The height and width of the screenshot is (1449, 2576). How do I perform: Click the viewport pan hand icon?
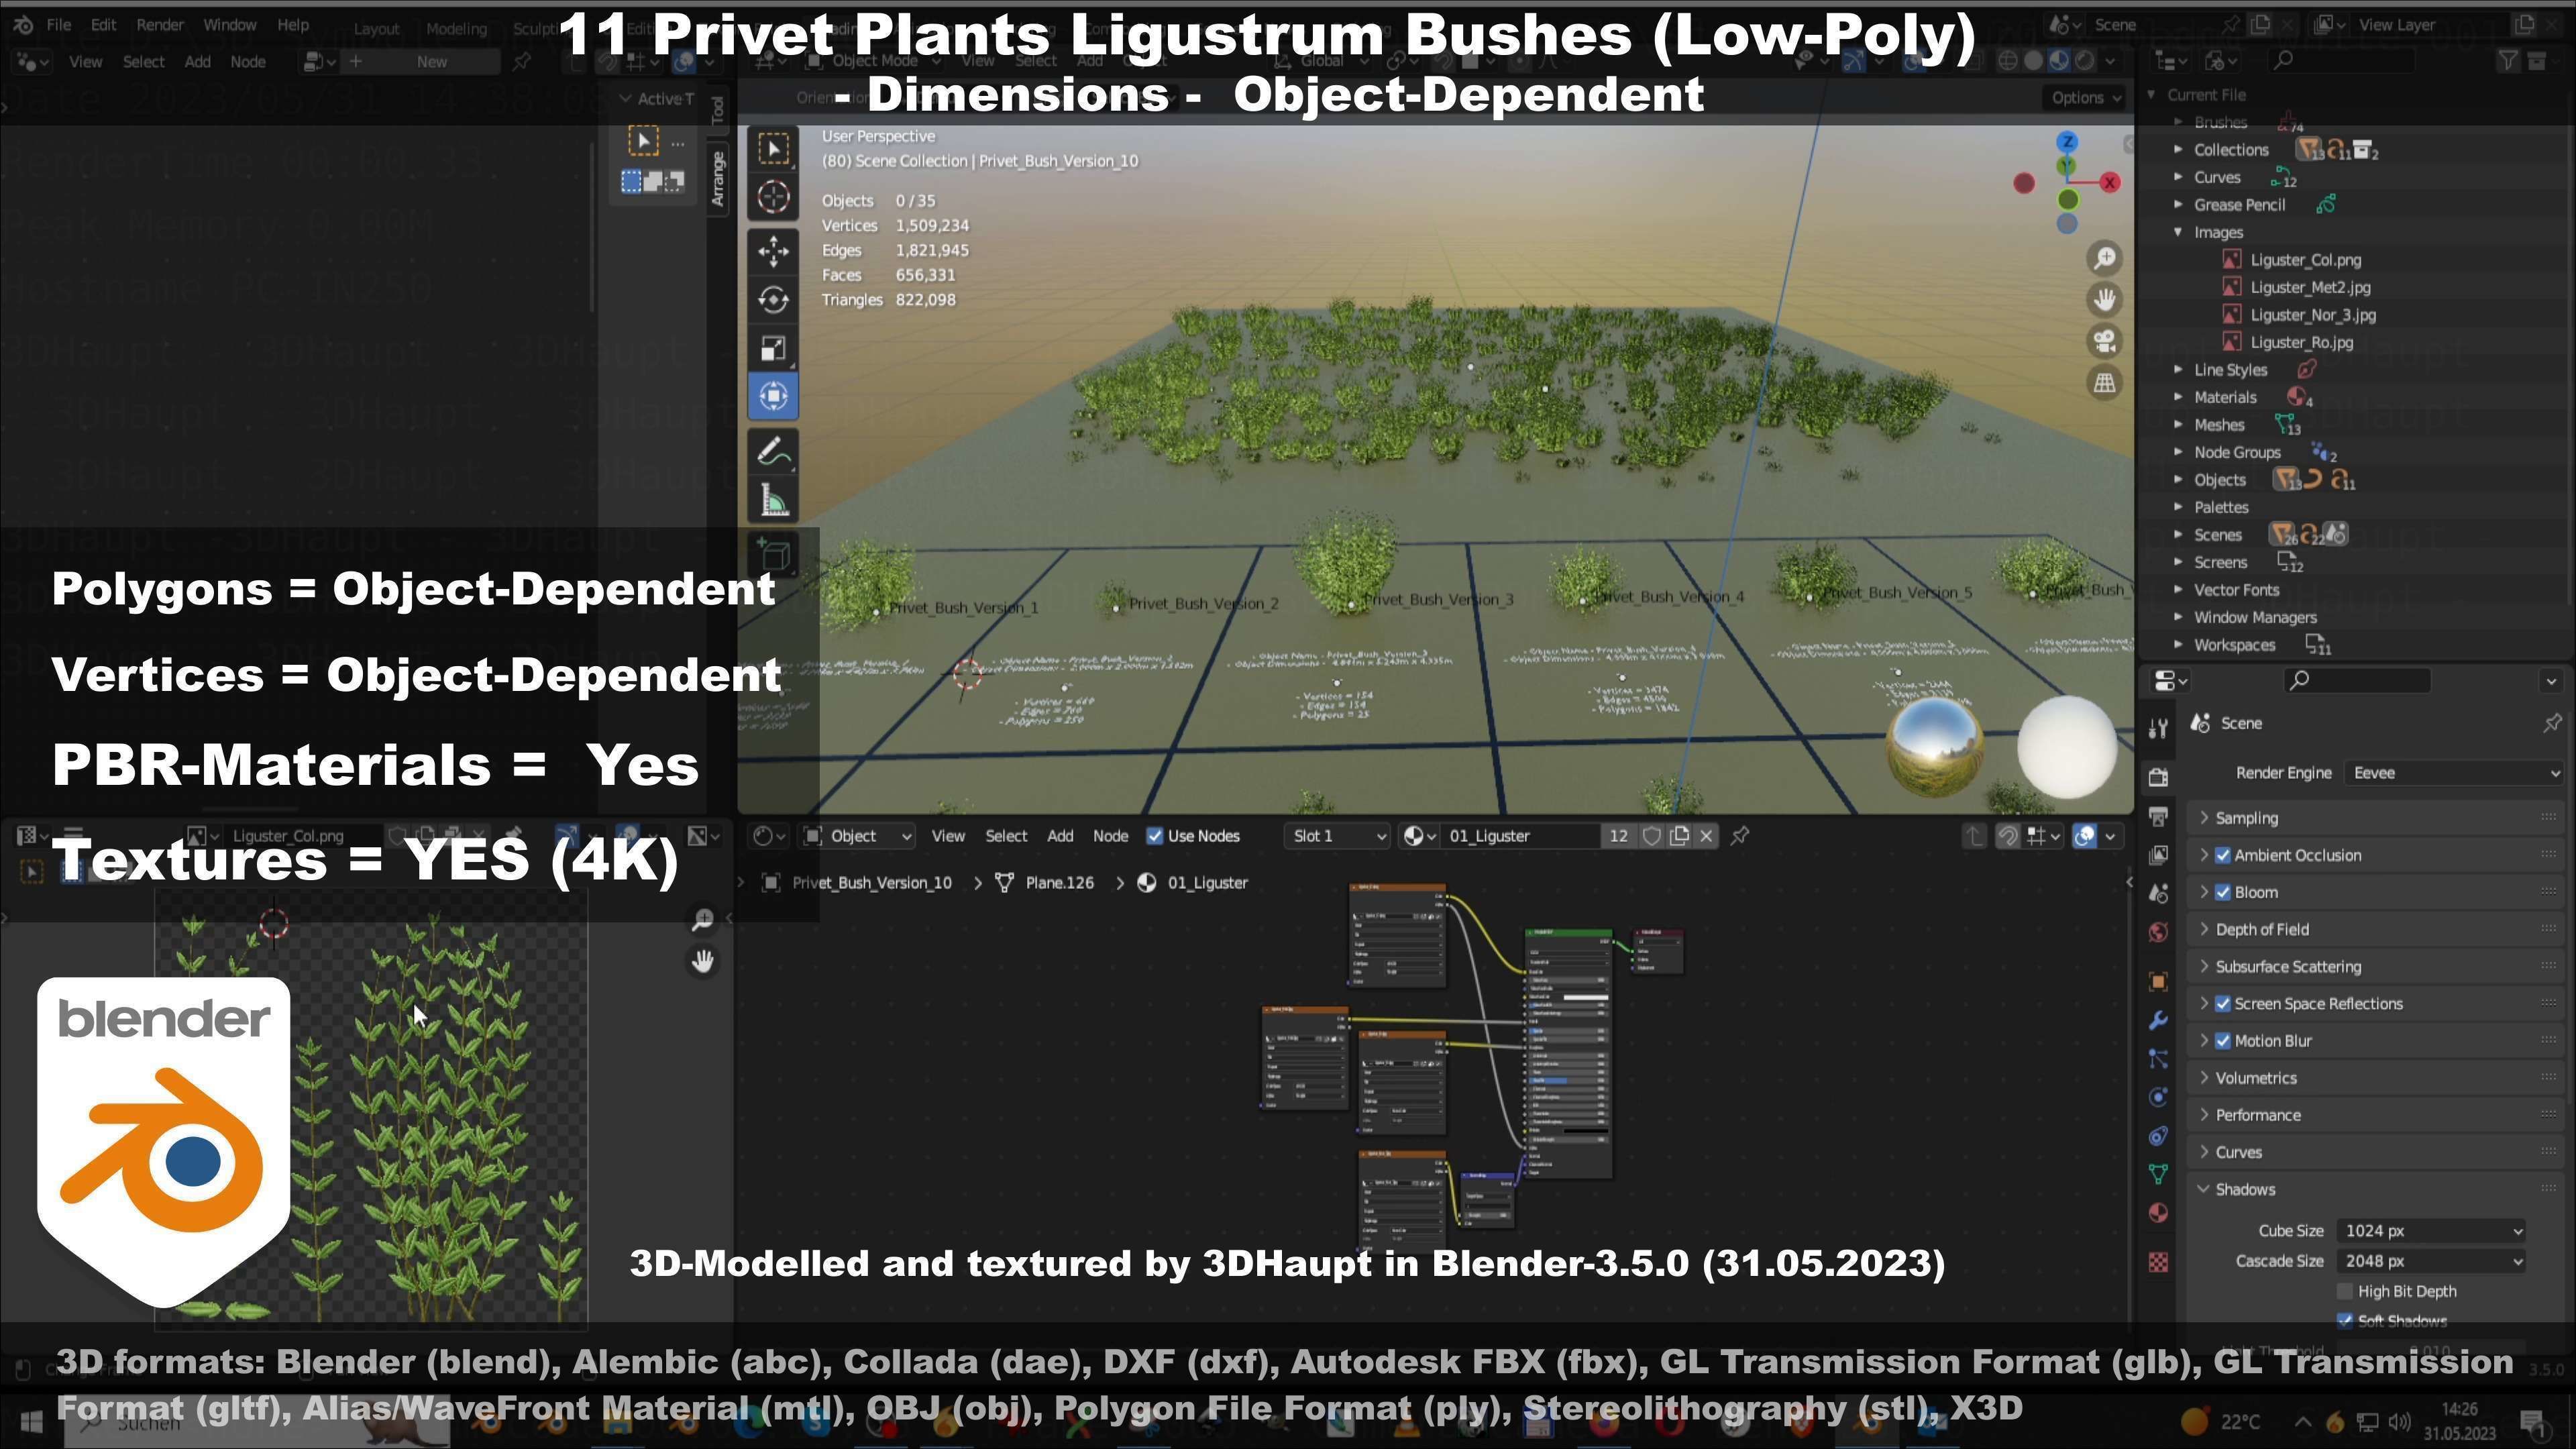click(x=2105, y=299)
